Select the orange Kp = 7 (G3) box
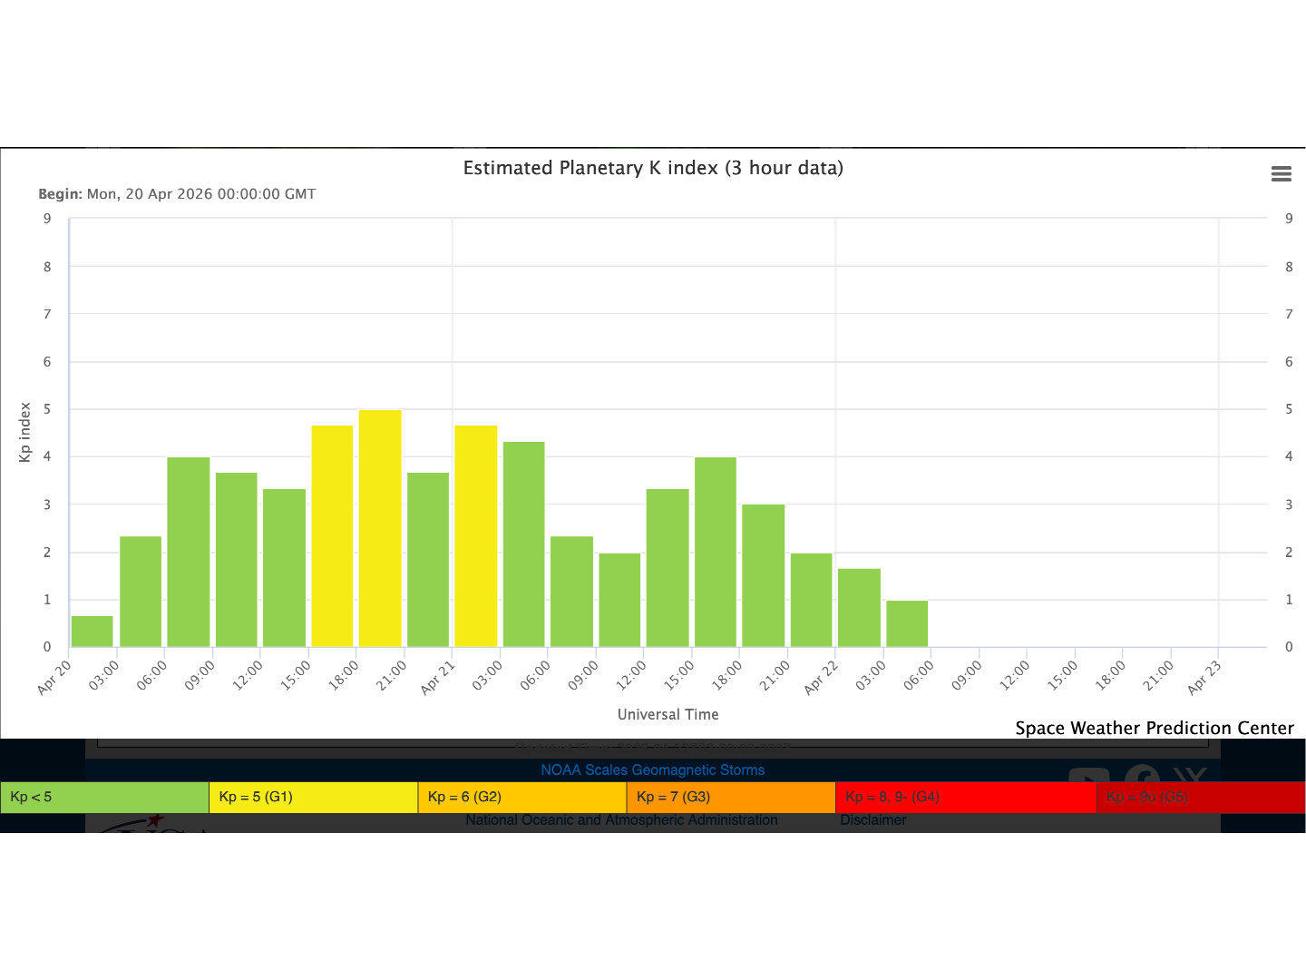1306x980 pixels. pyautogui.click(x=730, y=797)
